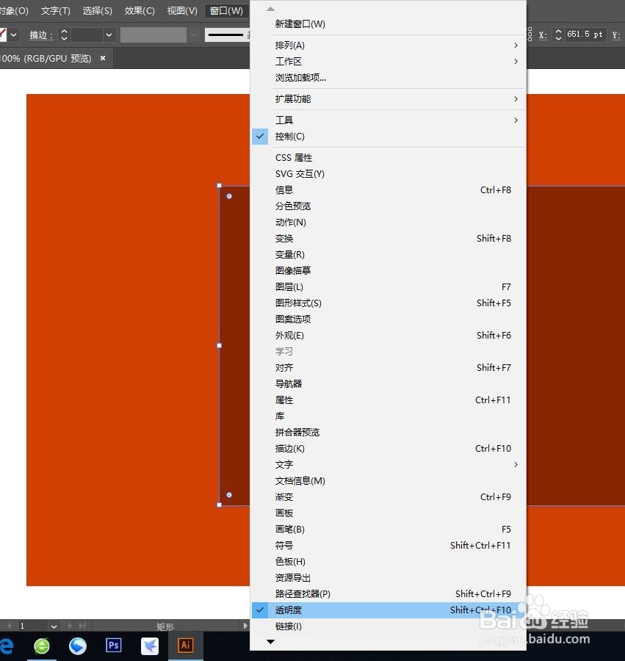Click the Microsoft Edge taskbar icon
625x661 pixels.
tap(6, 646)
